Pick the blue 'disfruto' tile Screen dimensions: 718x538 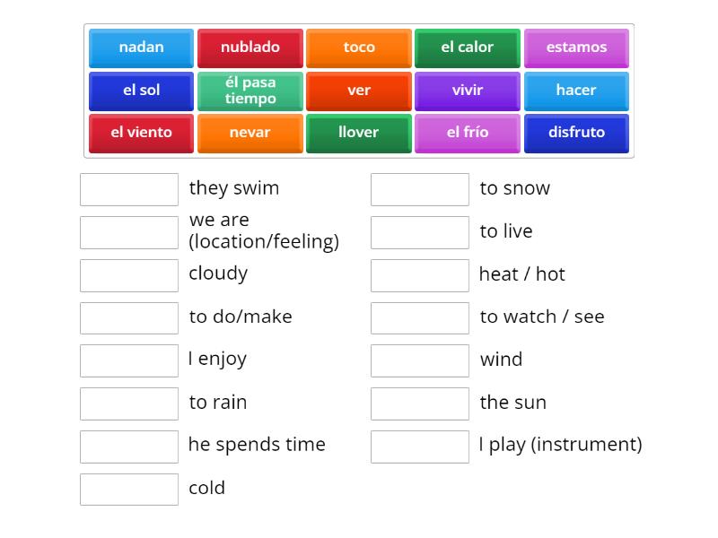[x=576, y=133]
